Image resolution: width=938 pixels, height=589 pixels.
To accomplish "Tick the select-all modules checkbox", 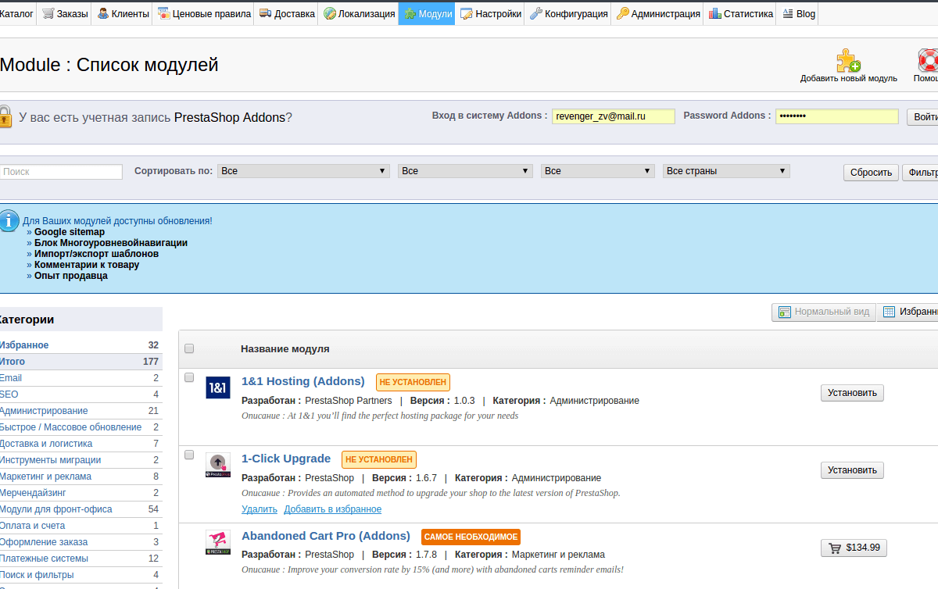I will pos(189,348).
